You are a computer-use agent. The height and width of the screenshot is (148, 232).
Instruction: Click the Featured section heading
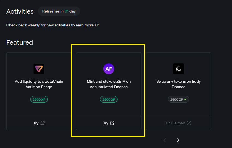pos(20,42)
